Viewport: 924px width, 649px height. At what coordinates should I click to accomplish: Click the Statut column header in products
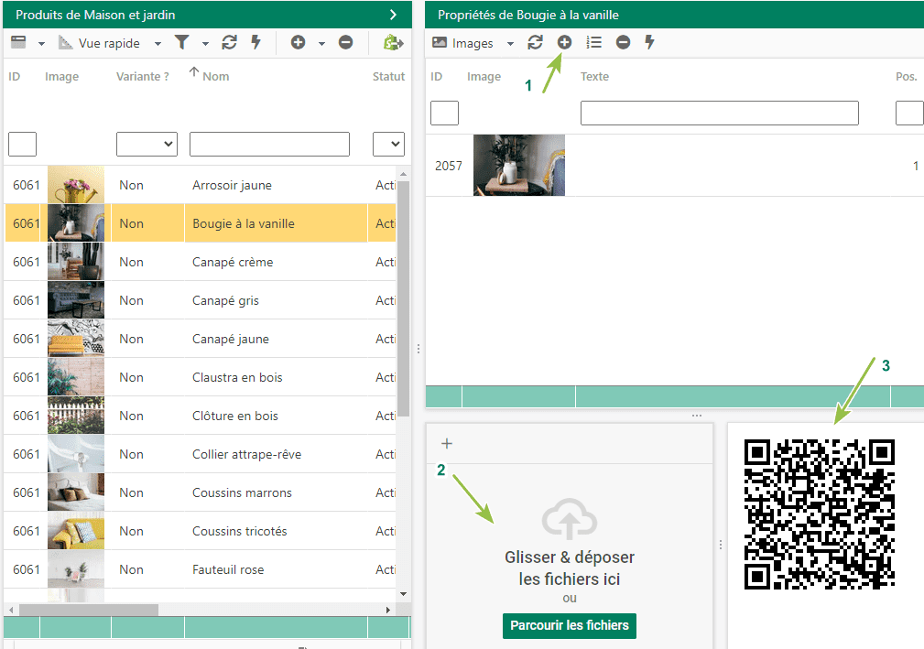point(388,77)
